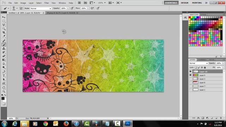Select the Rectangular Marquee tool
Viewport: 226px width, 127px height.
(x=4, y=21)
